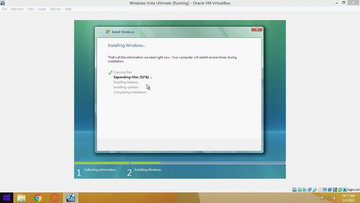Open File Explorer from the taskbar
The height and width of the screenshot is (203, 360).
(x=21, y=198)
